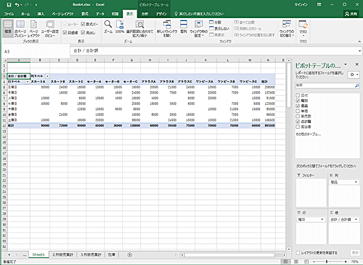Image resolution: width=363 pixels, height=265 pixels.
Task: Open ウィンドウの切り替え switch windows dropdown
Action: [x=287, y=28]
